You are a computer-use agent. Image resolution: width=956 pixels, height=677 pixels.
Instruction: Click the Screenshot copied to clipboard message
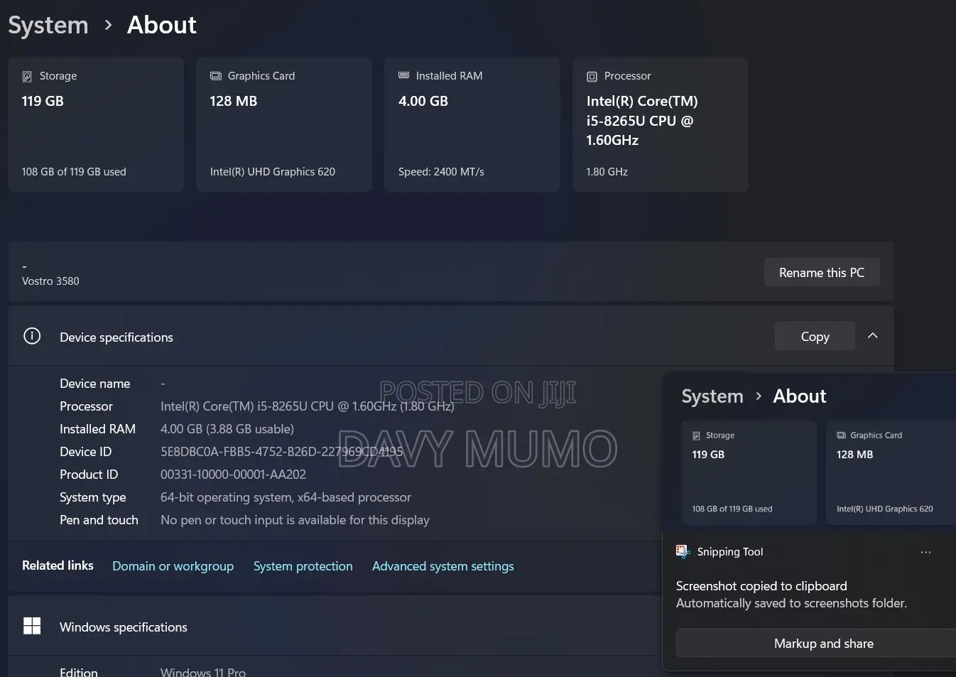(x=761, y=586)
